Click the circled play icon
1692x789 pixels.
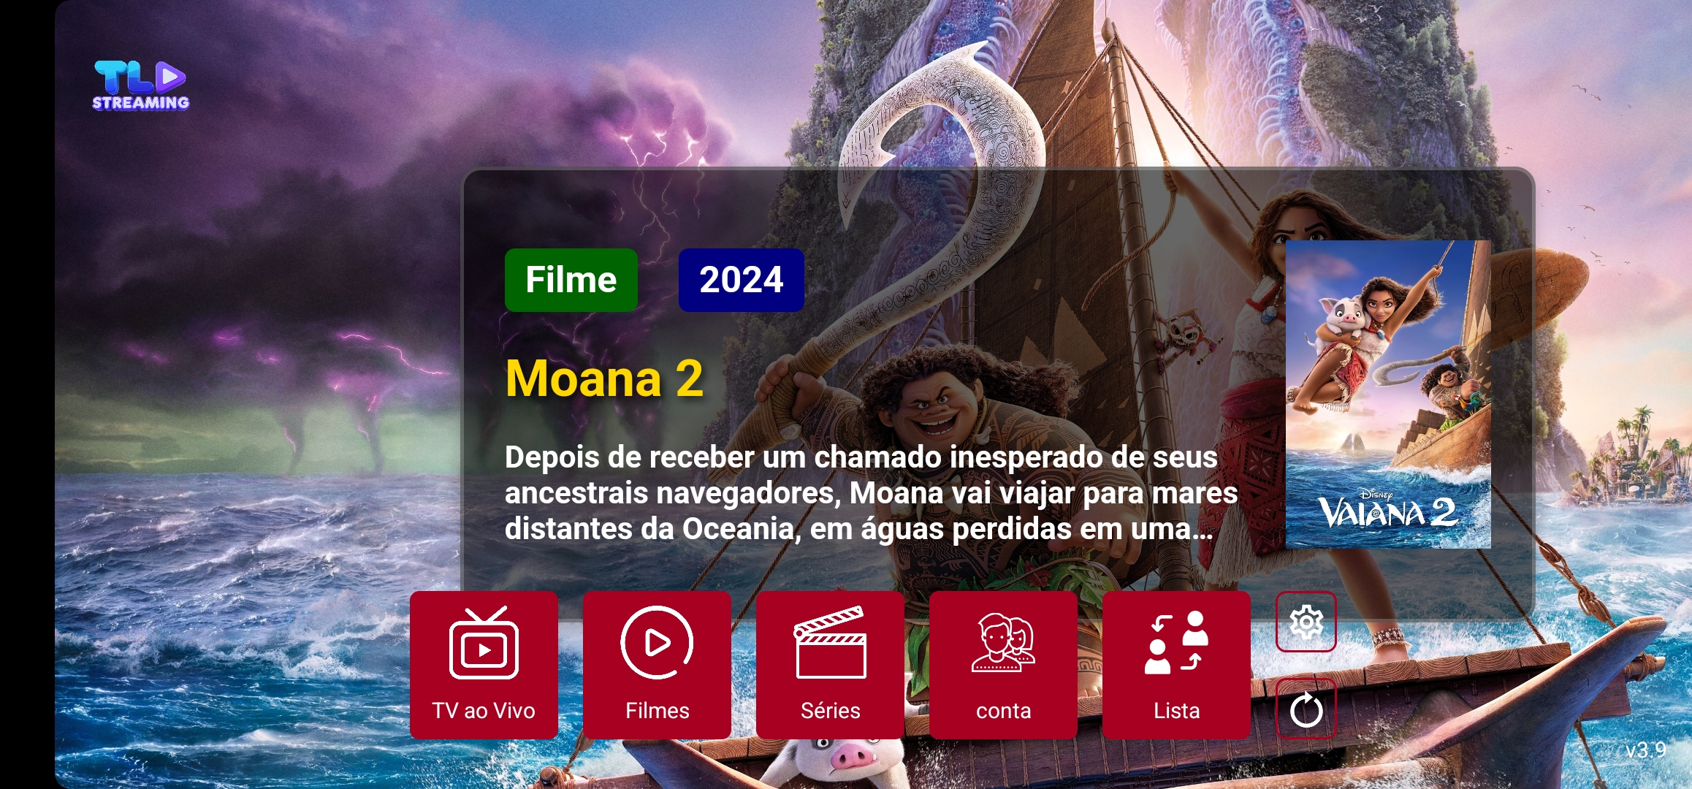pos(657,643)
